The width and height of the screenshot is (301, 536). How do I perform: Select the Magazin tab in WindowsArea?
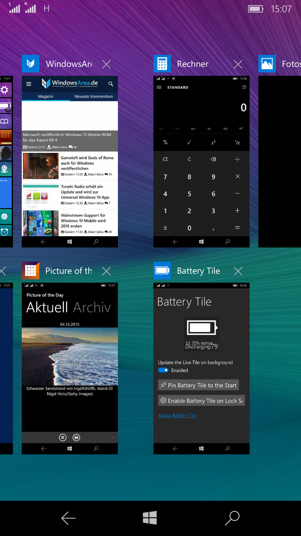coord(46,96)
